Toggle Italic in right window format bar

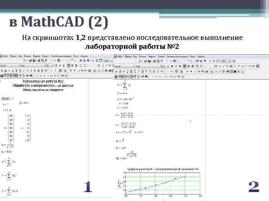[176, 66]
